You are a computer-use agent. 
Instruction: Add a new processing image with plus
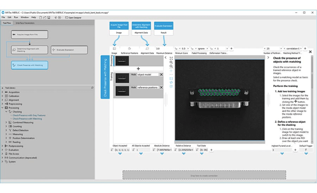click(138, 69)
